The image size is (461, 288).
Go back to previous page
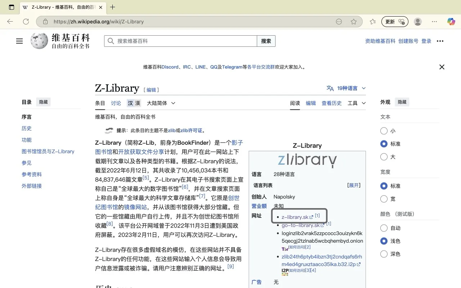pos(10,22)
